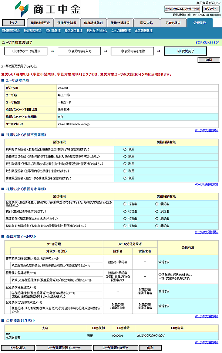Click the 承認パスワードの初期化 value 有り
The width and height of the screenshot is (222, 353).
click(60, 117)
